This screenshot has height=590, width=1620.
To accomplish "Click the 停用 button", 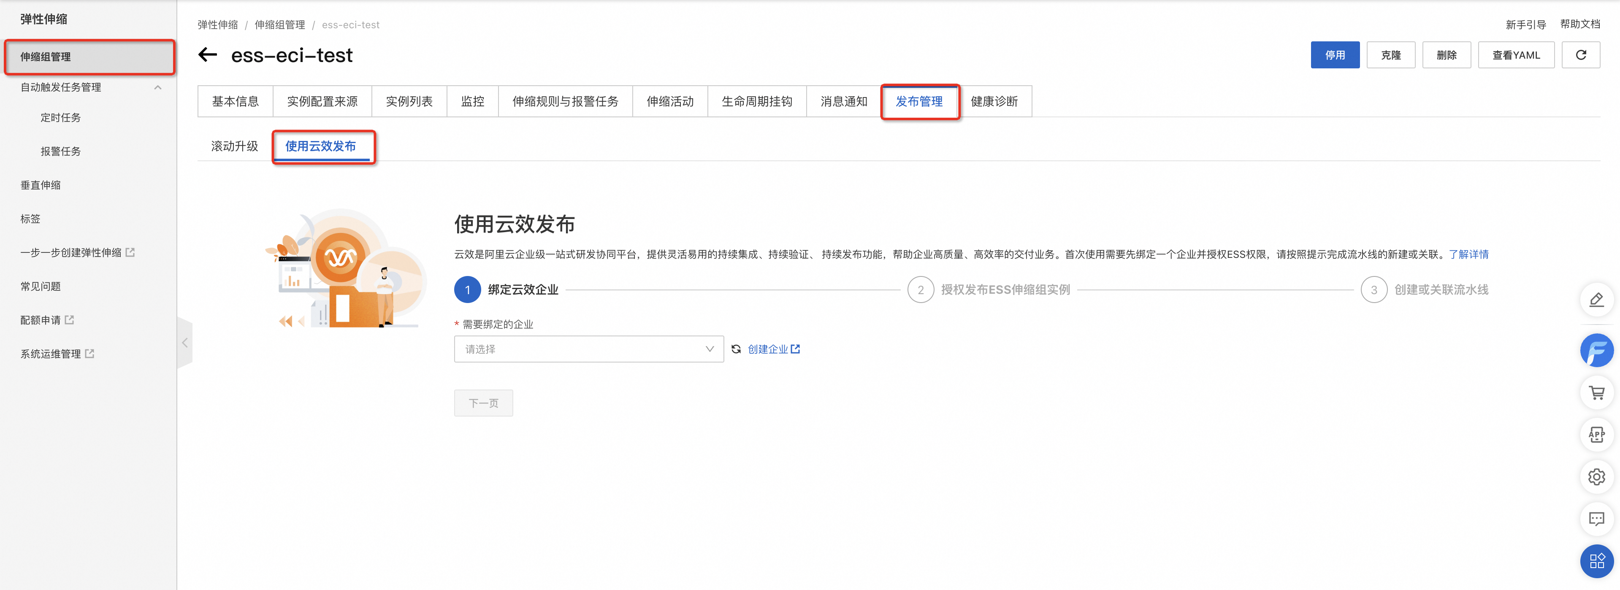I will pos(1335,55).
